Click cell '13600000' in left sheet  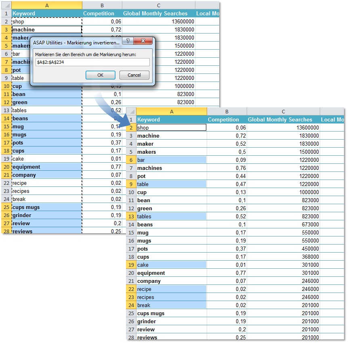click(x=159, y=21)
